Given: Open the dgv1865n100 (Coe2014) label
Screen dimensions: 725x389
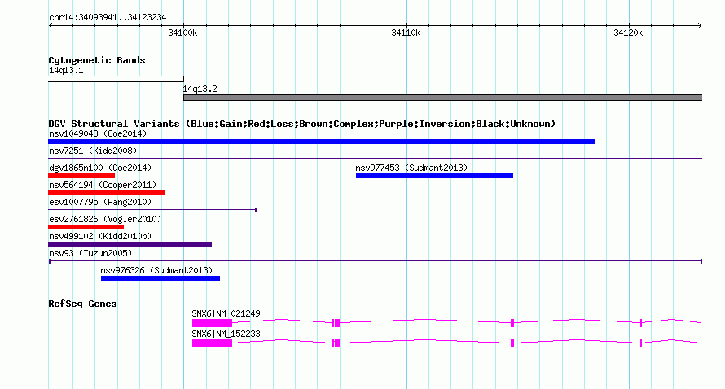Looking at the screenshot, I should [x=100, y=168].
